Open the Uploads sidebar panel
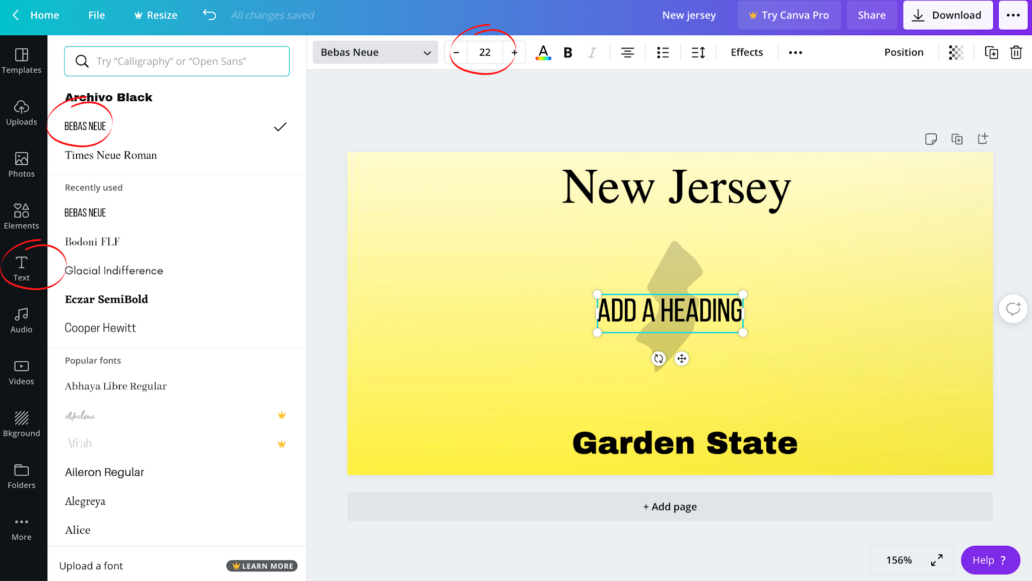The image size is (1032, 581). coord(21,112)
